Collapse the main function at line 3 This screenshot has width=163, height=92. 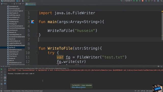click(x=37, y=22)
